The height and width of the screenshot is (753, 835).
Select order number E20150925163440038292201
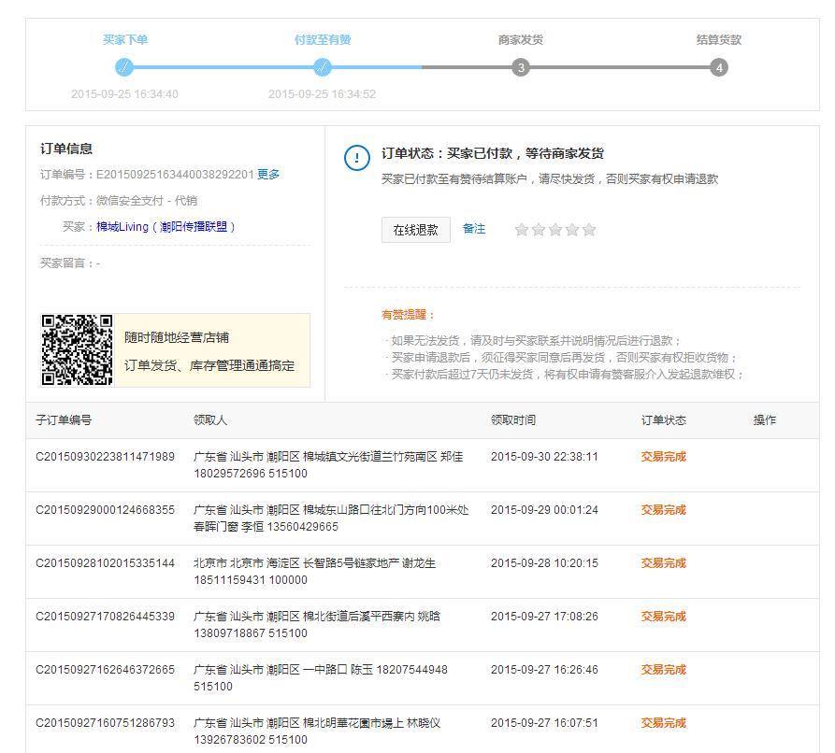click(175, 175)
